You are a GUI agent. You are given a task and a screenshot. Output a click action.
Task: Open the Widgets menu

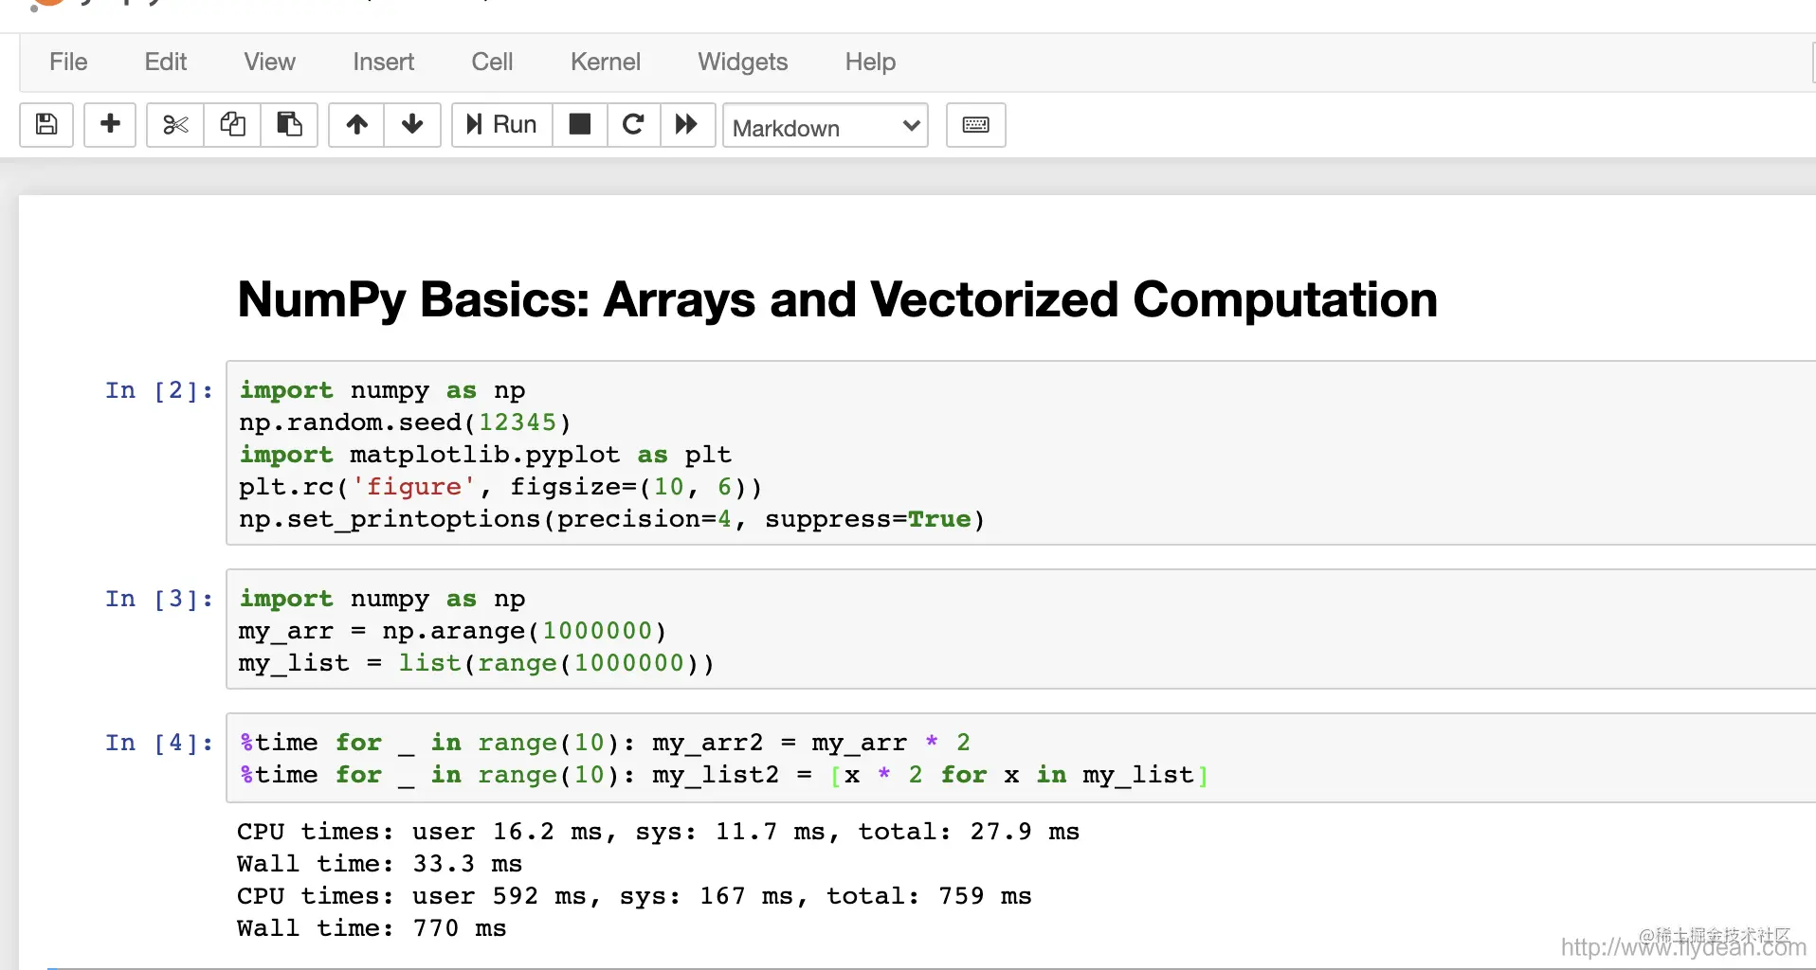pyautogui.click(x=743, y=62)
